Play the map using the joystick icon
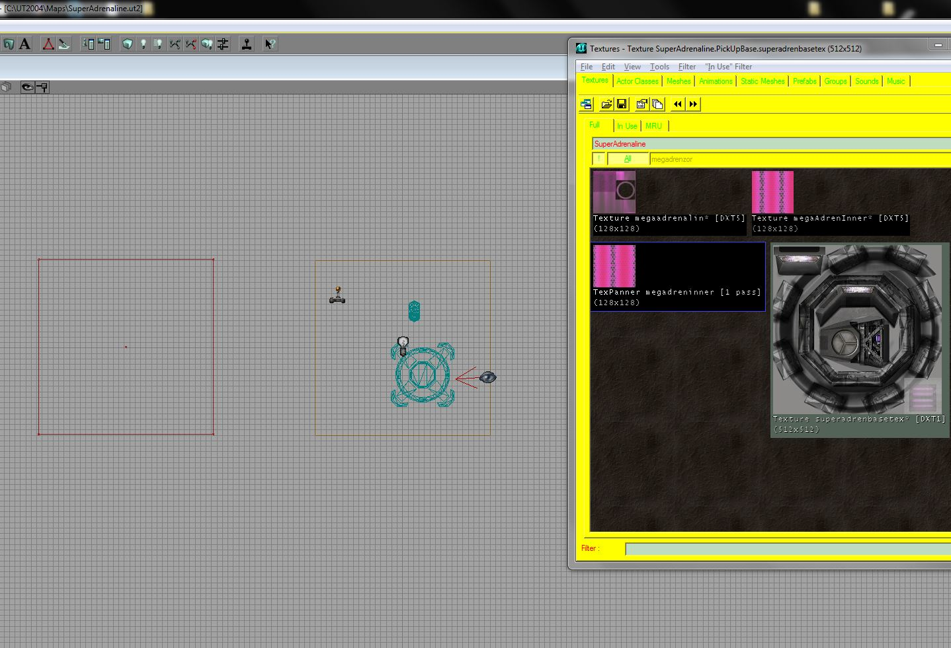951x648 pixels. [x=247, y=44]
